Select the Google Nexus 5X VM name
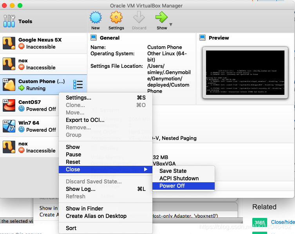 40,40
